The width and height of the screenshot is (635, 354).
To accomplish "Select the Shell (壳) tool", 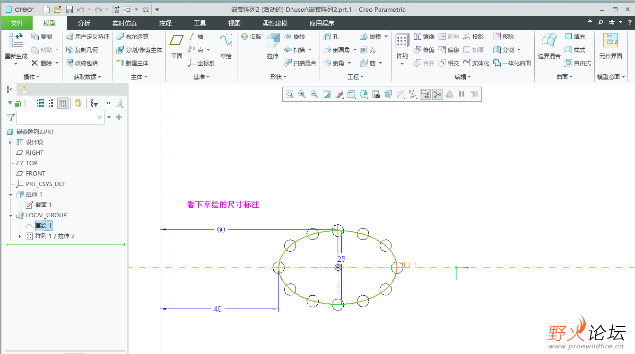I will click(368, 50).
